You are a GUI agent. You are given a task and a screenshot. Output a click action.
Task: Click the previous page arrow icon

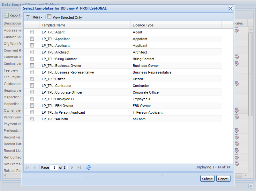point(34,167)
